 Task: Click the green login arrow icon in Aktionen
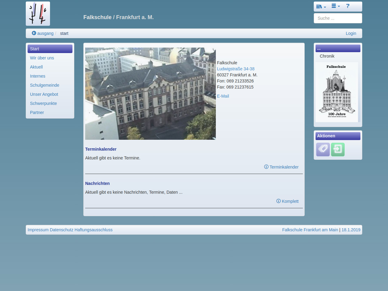338,149
